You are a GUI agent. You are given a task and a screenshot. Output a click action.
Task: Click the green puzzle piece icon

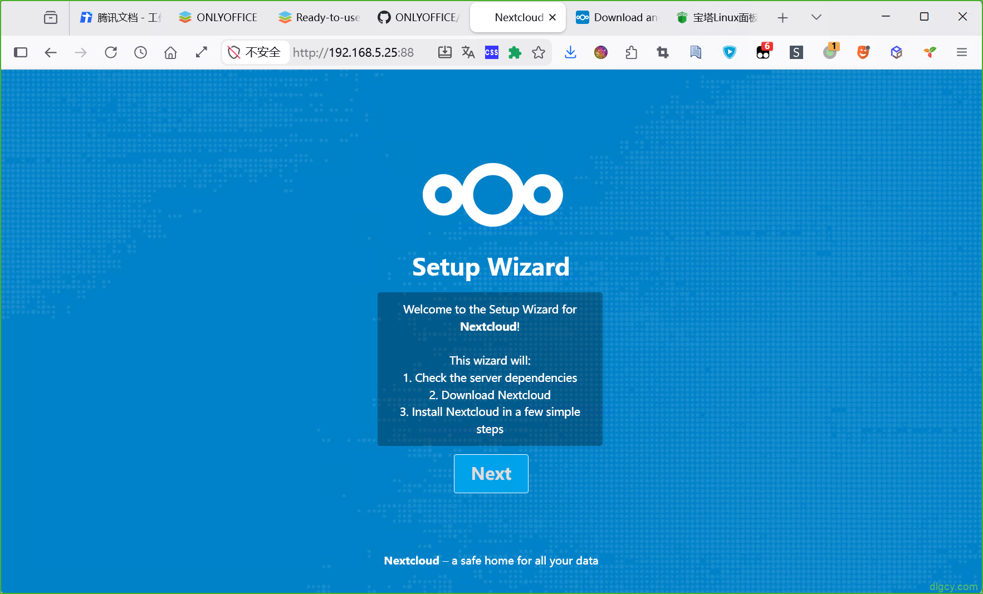515,52
